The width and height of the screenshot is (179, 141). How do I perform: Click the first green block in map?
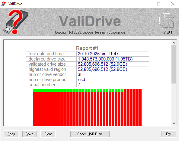click(35, 90)
